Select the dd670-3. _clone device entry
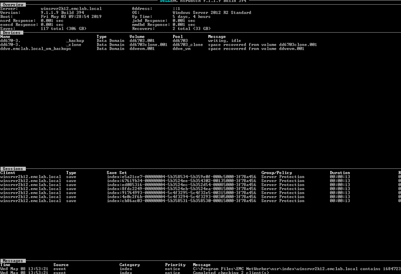This screenshot has height=274, width=401. [x=43, y=44]
